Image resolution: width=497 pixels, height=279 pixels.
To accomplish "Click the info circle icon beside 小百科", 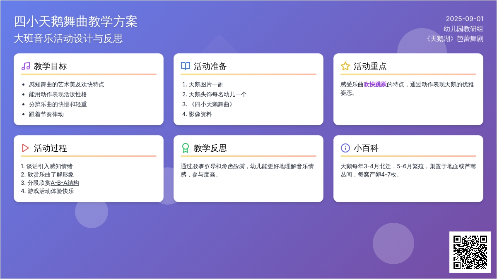I will (345, 148).
